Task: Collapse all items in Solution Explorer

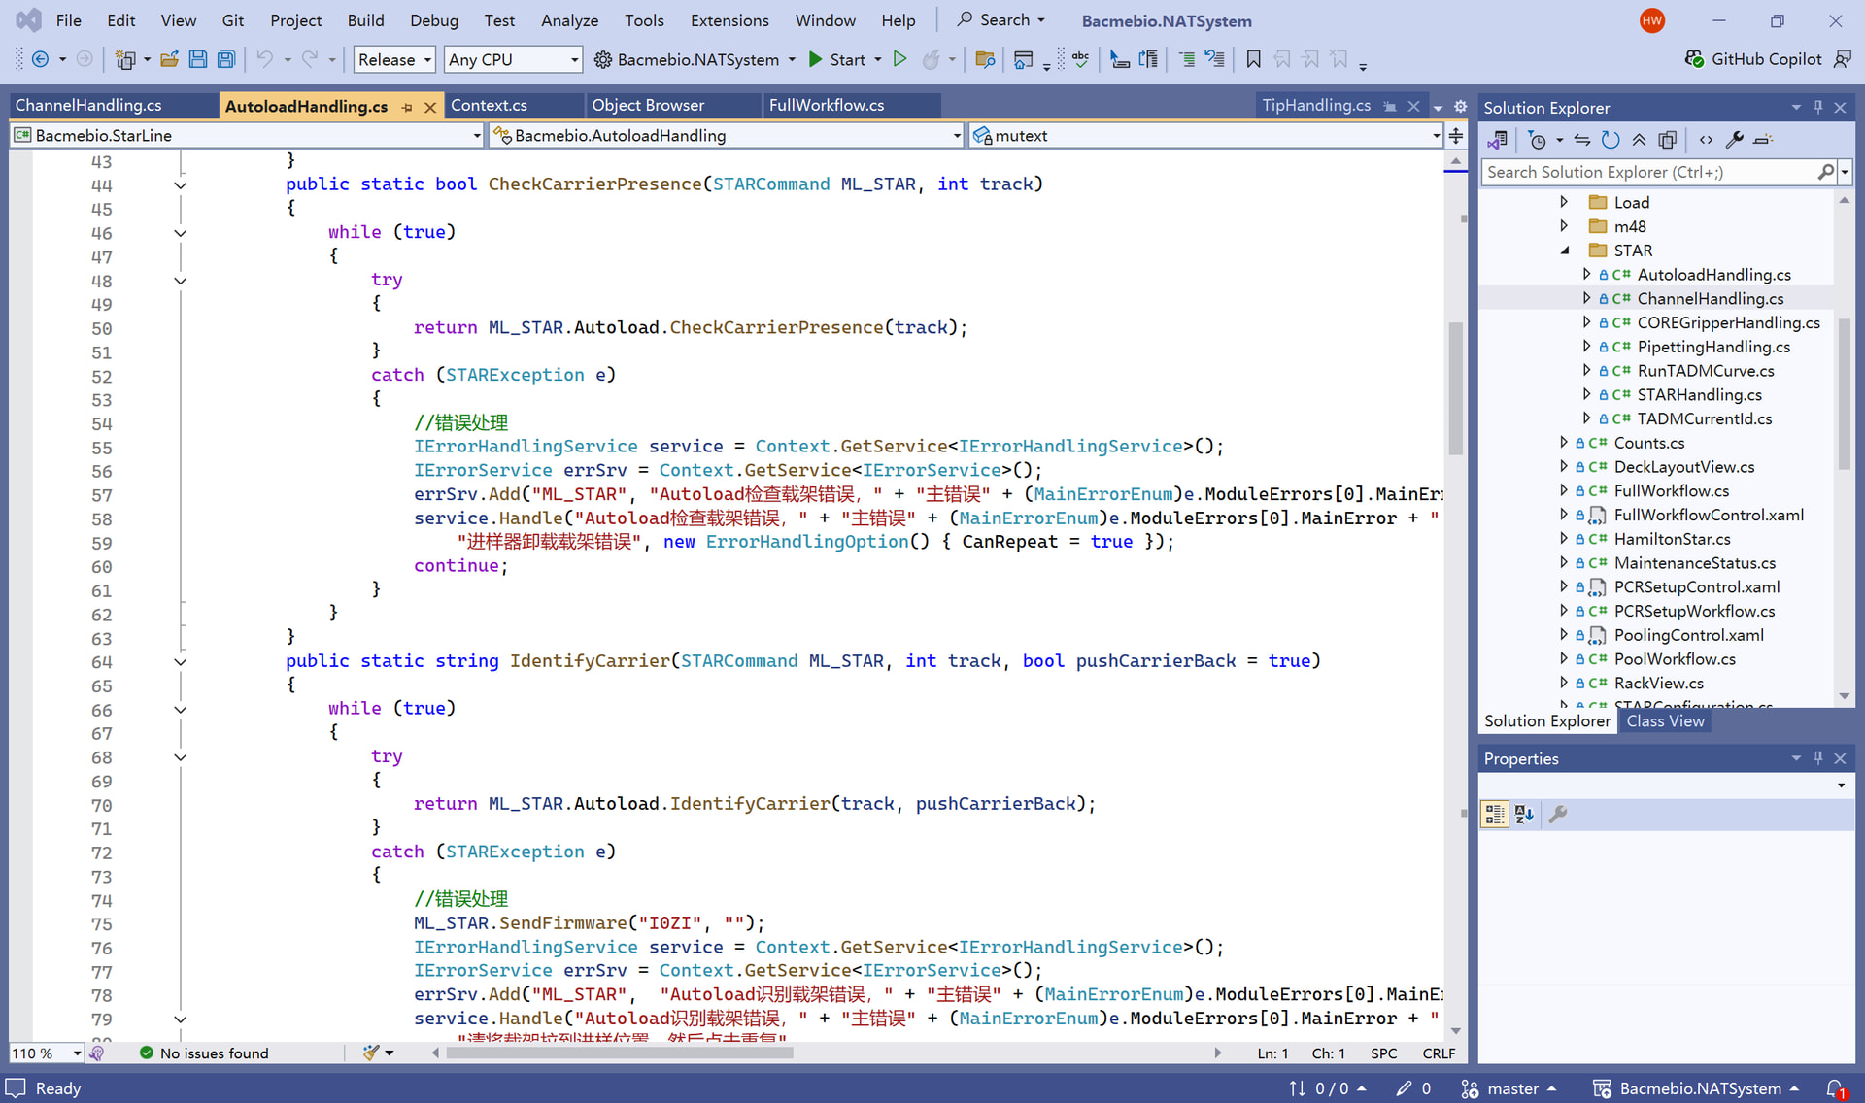Action: 1639,140
